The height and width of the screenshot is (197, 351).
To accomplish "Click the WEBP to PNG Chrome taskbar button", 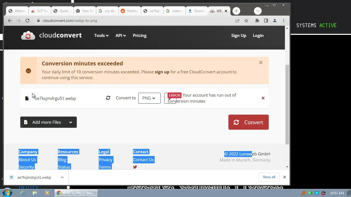I will pyautogui.click(x=76, y=193).
